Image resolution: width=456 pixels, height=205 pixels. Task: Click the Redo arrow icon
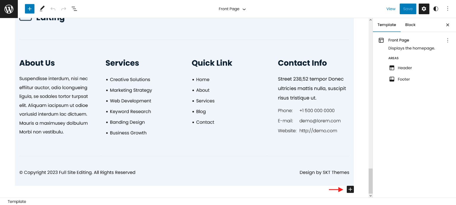coord(64,9)
